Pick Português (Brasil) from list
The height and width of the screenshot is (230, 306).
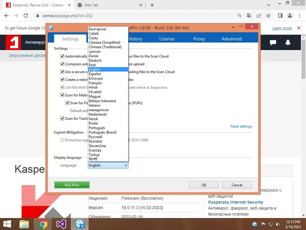[108, 132]
